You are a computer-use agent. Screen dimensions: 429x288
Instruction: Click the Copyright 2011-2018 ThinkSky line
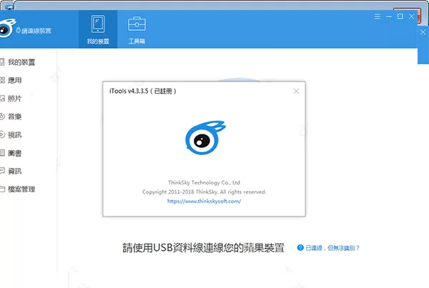pos(204,192)
